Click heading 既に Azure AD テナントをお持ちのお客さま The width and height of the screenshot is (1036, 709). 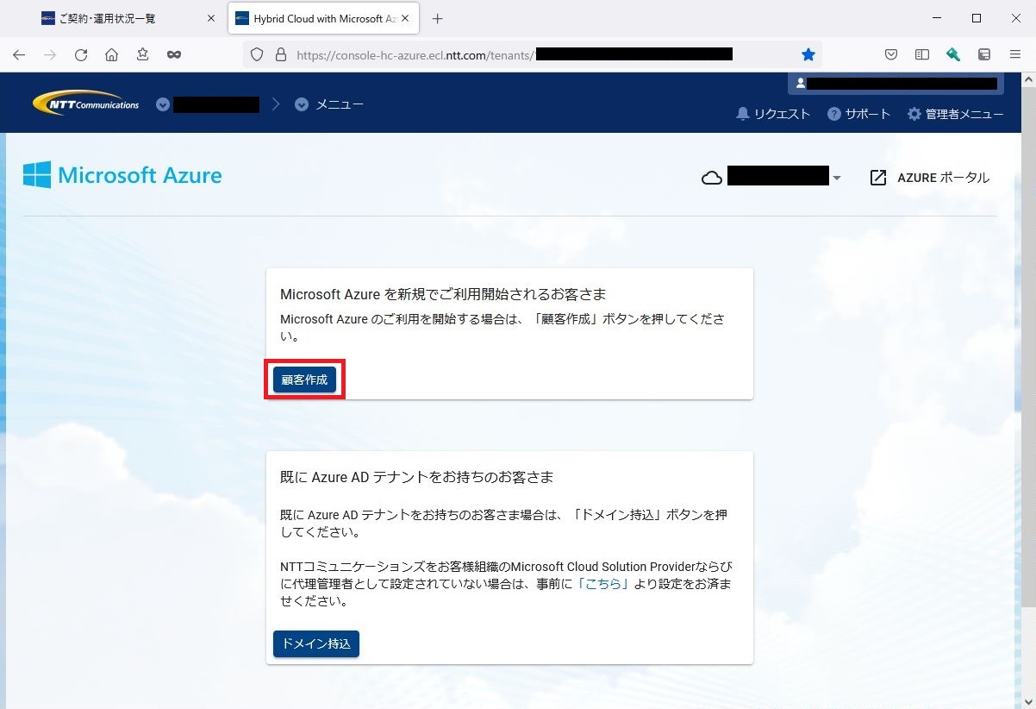click(416, 476)
